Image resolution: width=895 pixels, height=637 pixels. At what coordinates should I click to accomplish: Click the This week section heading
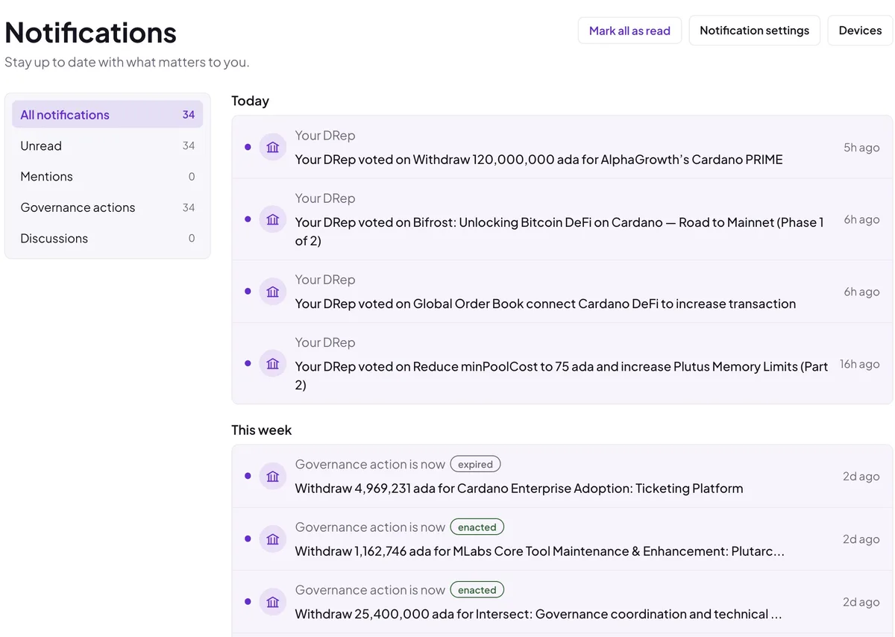click(261, 430)
